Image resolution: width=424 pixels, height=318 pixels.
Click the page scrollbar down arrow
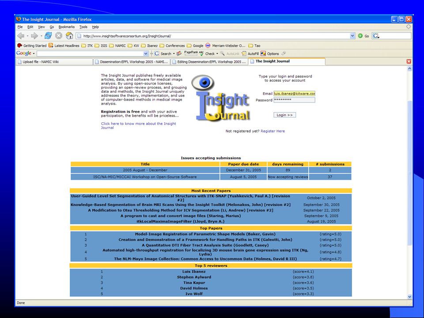pos(409,297)
